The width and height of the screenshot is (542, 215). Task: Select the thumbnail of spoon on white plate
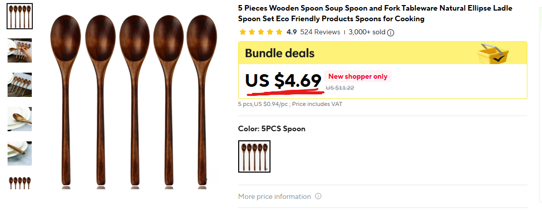pyautogui.click(x=20, y=119)
